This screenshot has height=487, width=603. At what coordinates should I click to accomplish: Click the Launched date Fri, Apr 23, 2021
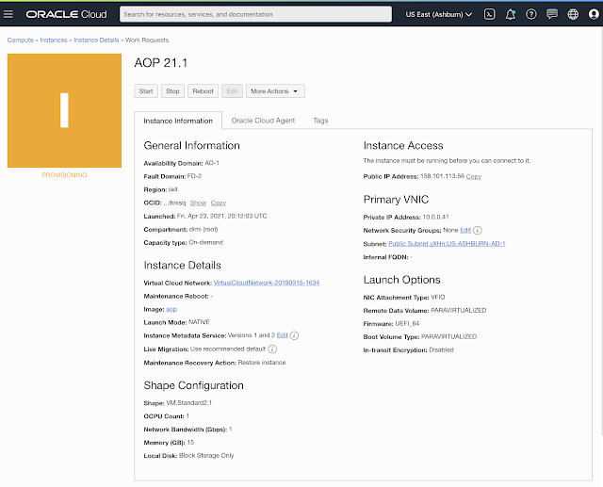[222, 216]
